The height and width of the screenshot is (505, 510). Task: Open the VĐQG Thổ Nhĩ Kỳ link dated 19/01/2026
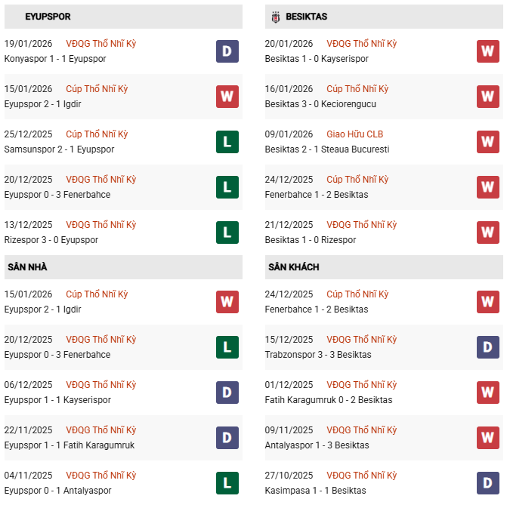100,44
